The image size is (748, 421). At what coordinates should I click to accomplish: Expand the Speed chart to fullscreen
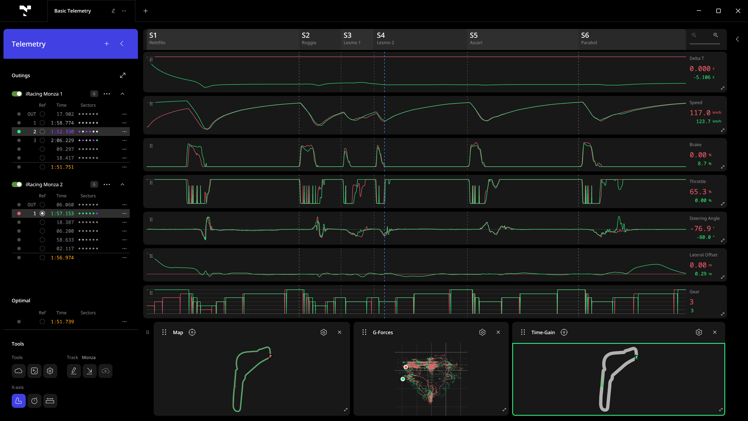pyautogui.click(x=723, y=130)
